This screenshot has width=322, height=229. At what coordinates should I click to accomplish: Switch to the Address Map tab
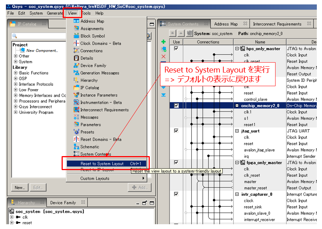tap(226, 24)
